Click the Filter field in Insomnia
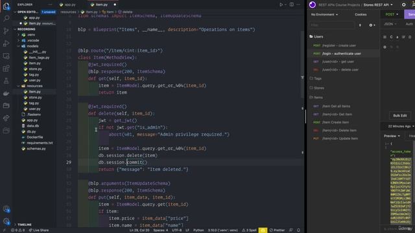Viewport: 415px width, 233px height. (331, 25)
